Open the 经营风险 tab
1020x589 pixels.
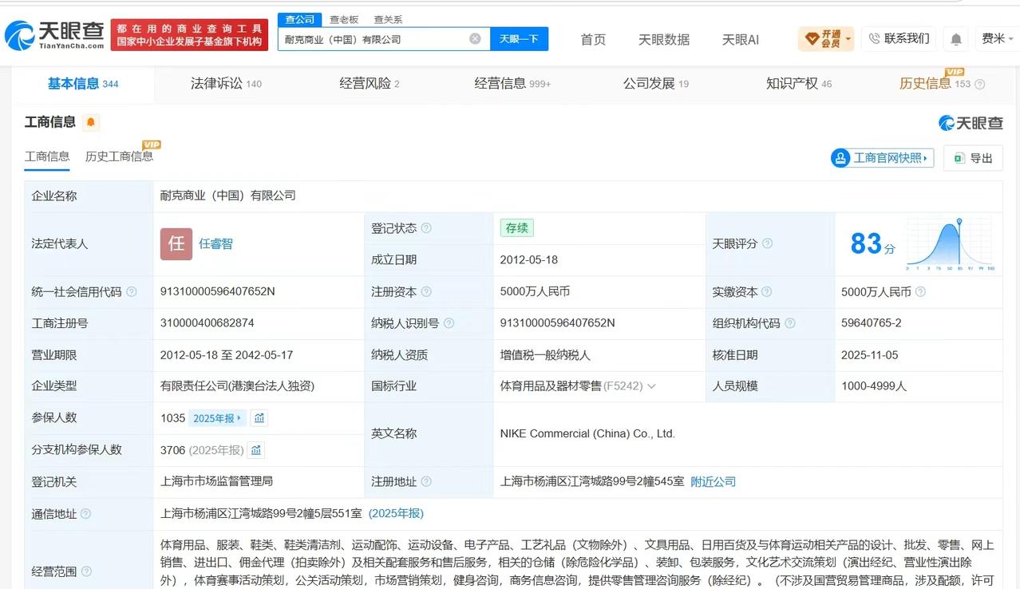point(370,84)
